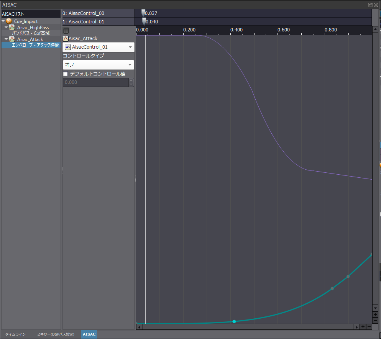Viewport: 381px width, 339px height.
Task: Select the Aisac_HighPass tree label
Action: 33,28
